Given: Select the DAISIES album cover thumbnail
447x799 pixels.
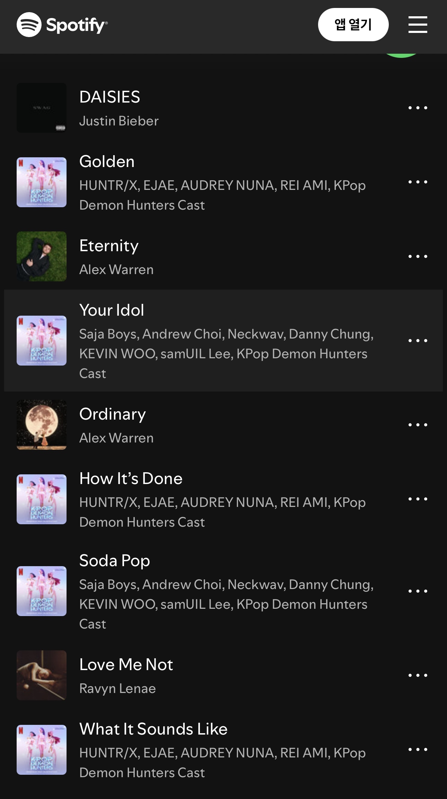Looking at the screenshot, I should pos(42,108).
